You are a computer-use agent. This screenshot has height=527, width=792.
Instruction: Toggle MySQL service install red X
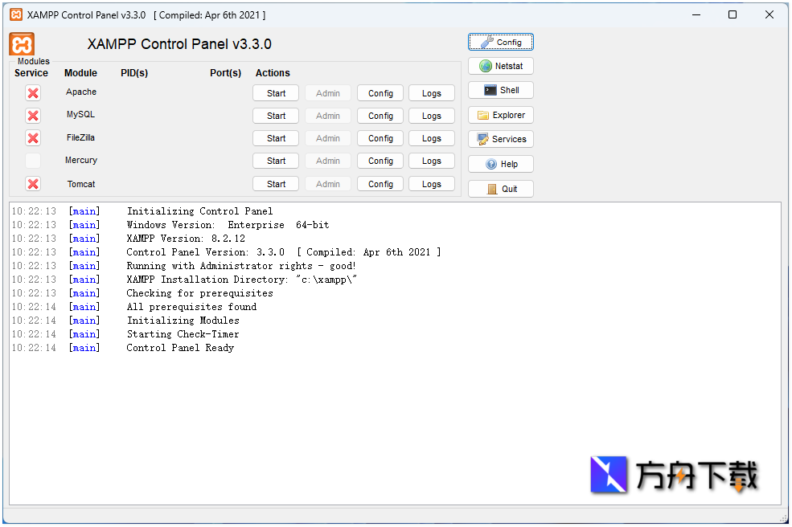(33, 116)
